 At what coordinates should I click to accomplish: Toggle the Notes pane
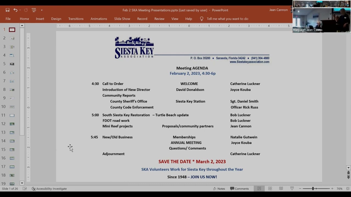click(x=219, y=189)
